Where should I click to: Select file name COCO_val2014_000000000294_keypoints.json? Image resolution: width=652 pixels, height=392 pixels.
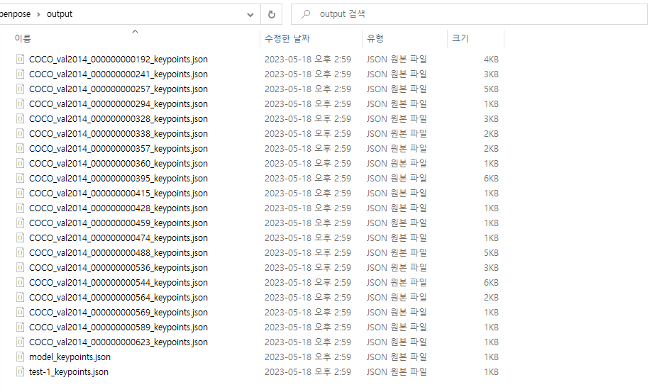click(118, 104)
